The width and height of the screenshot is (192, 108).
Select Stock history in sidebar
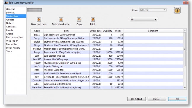point(13,48)
